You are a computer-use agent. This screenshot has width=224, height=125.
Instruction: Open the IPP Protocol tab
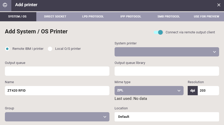click(131, 17)
